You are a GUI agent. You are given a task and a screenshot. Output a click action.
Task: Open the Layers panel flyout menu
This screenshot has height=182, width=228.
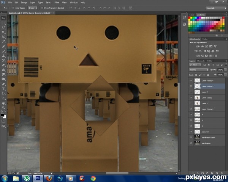[226, 61]
